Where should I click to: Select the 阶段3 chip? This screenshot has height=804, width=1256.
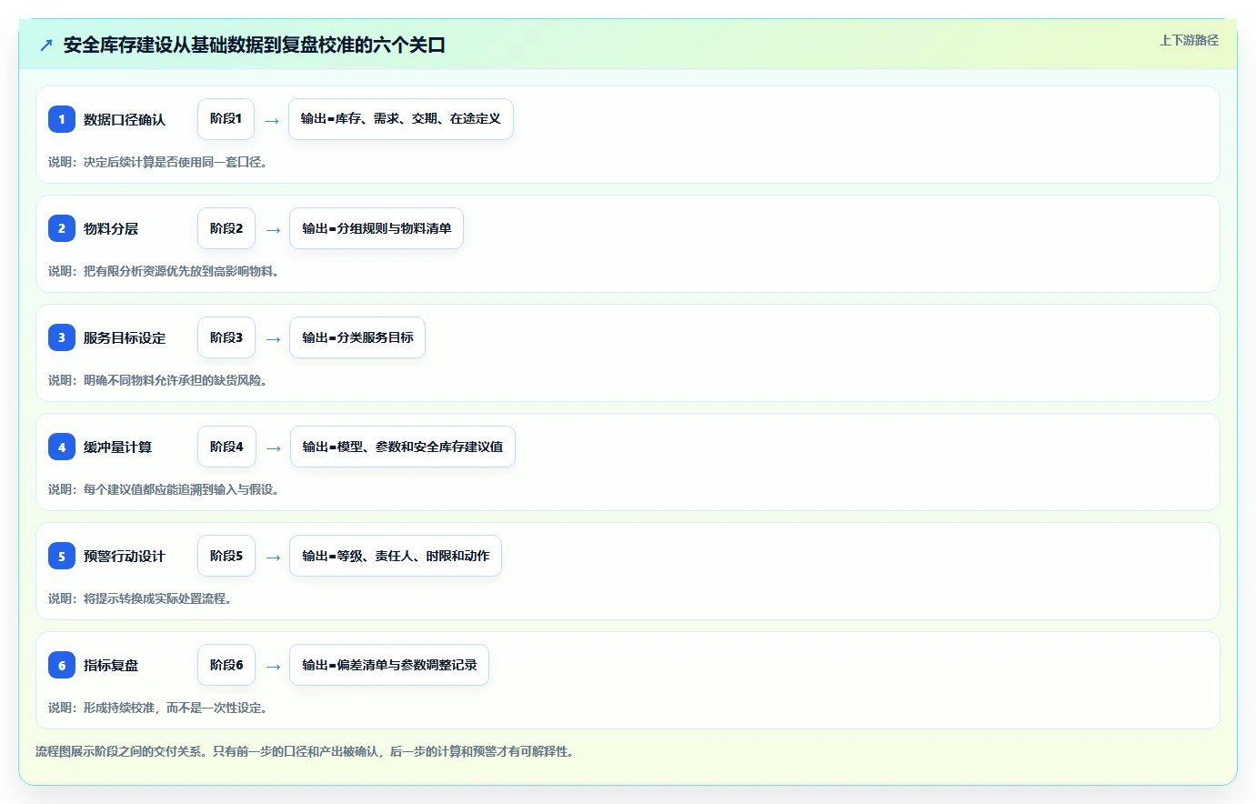pyautogui.click(x=226, y=337)
